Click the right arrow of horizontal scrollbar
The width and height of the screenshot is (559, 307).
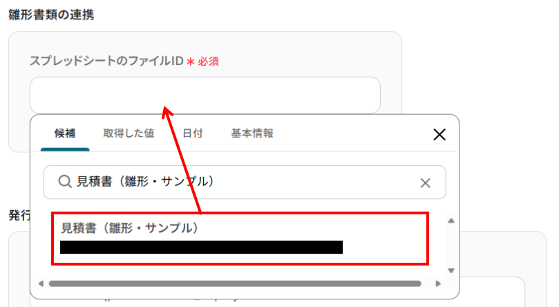click(x=438, y=283)
